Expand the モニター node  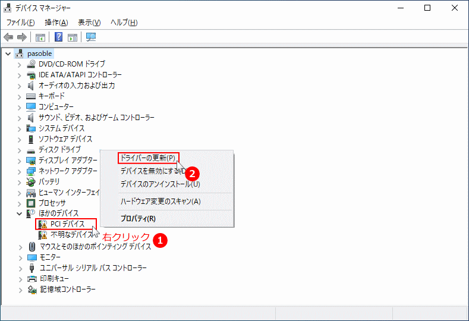(x=20, y=258)
